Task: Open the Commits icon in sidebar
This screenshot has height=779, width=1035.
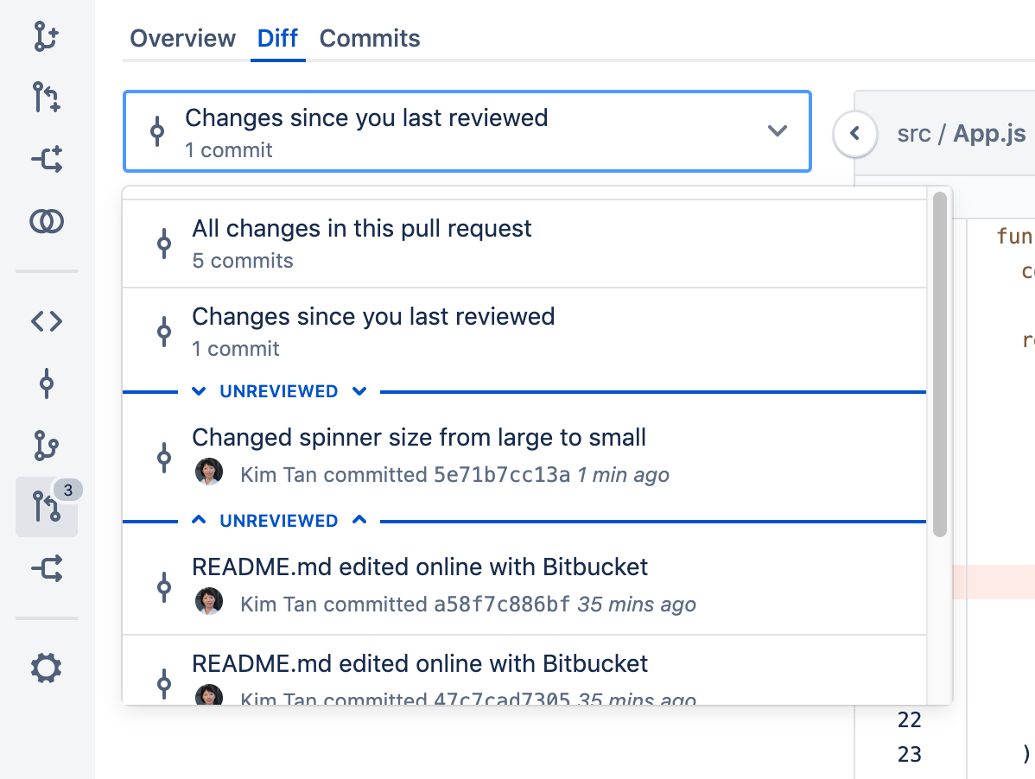Action: point(46,383)
